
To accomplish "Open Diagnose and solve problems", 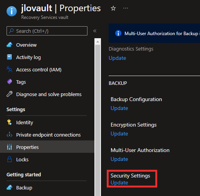I will tap(47, 95).
